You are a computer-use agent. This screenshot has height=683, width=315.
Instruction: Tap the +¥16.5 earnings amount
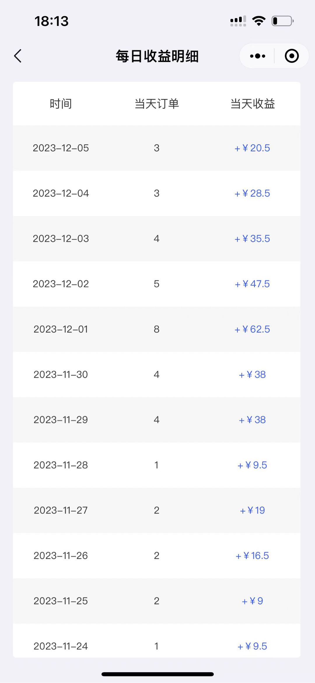253,556
